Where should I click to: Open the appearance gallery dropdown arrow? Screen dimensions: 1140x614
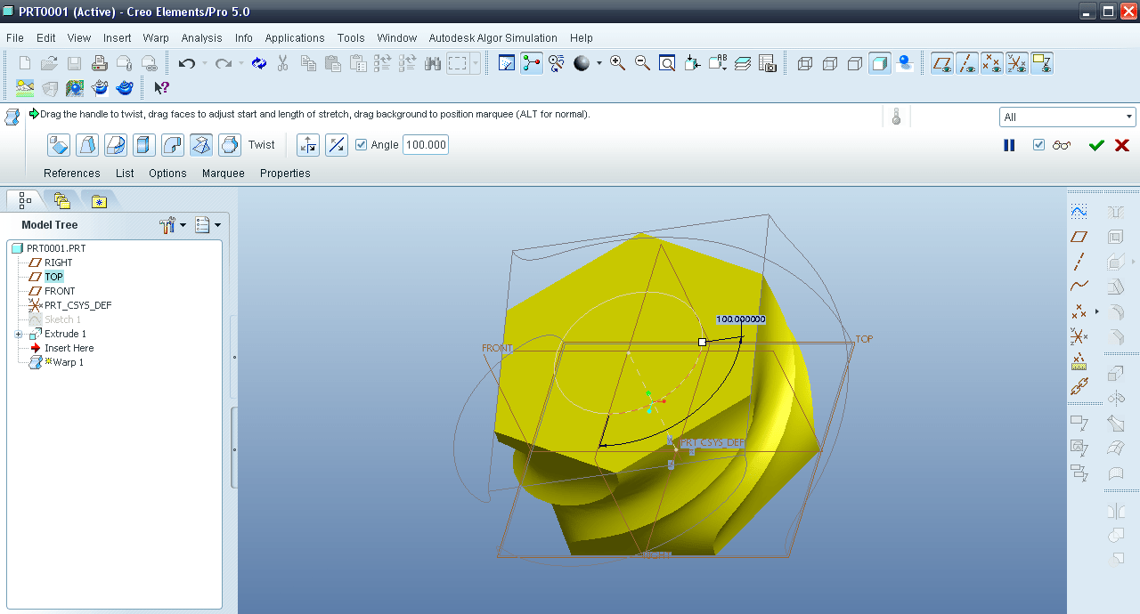click(598, 63)
